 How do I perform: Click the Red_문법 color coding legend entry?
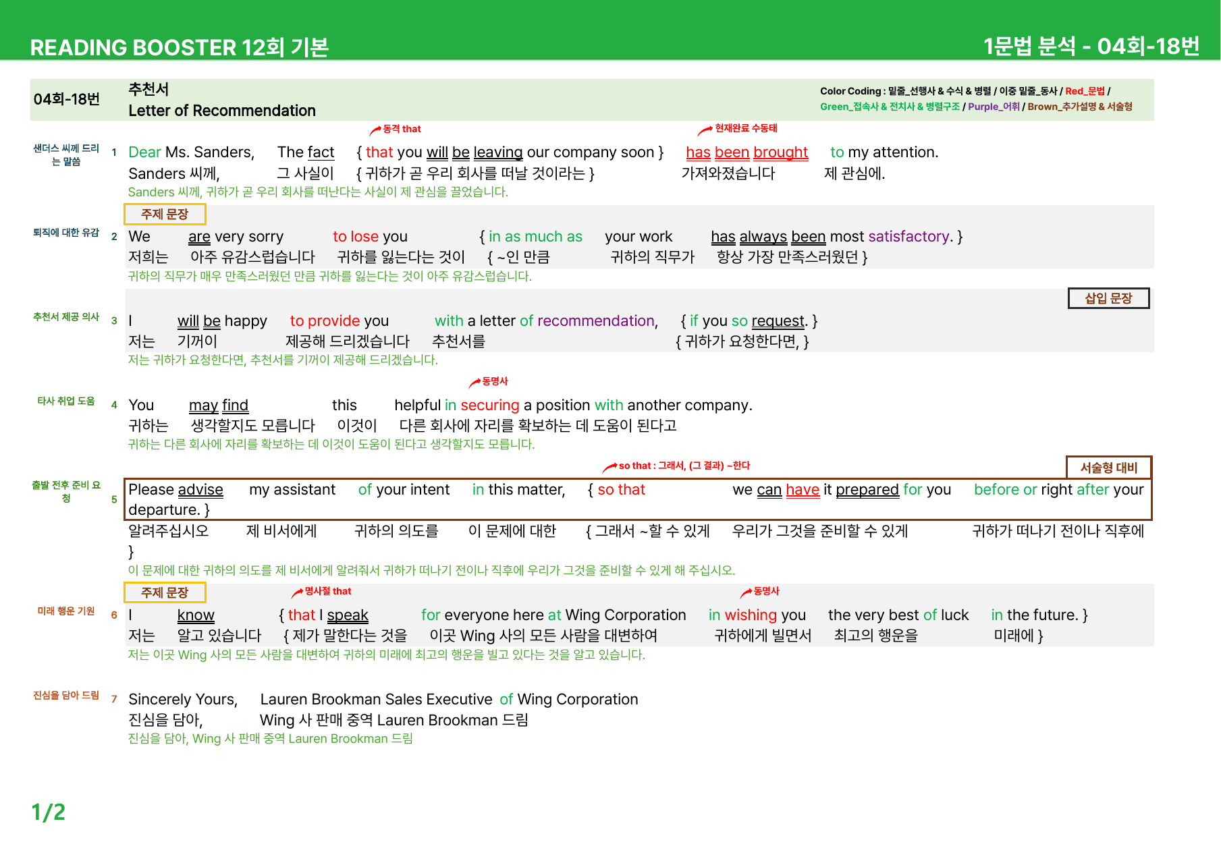coord(1085,91)
